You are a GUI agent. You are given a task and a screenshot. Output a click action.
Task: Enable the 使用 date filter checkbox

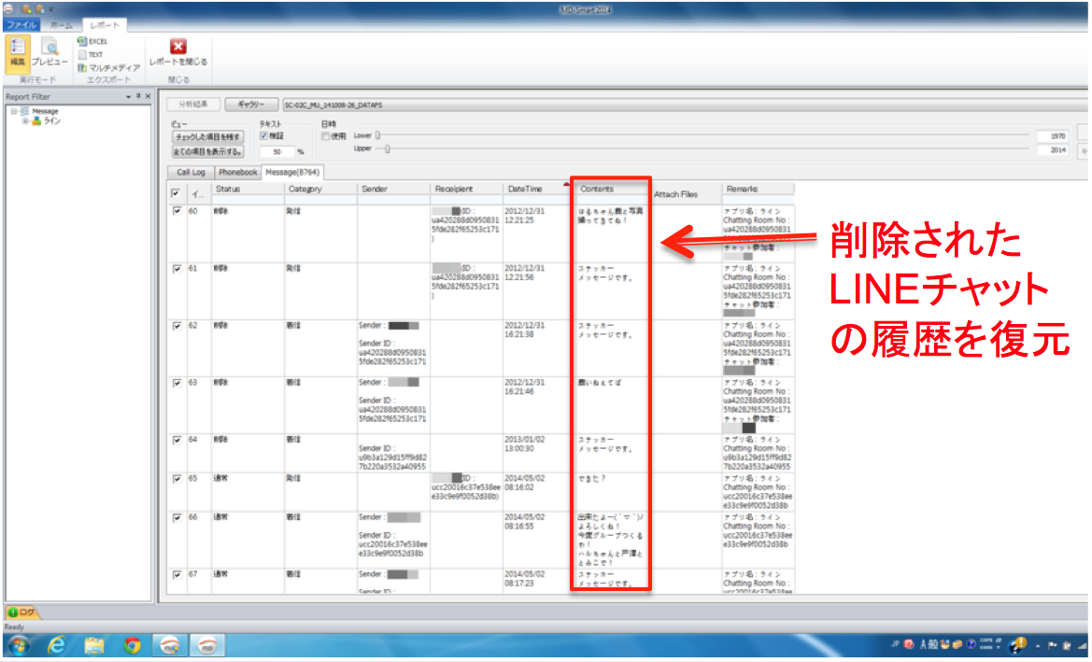[x=325, y=136]
